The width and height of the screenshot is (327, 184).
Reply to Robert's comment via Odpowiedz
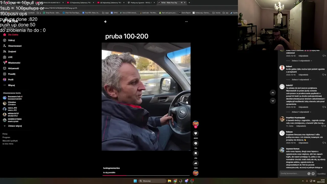click(x=303, y=75)
